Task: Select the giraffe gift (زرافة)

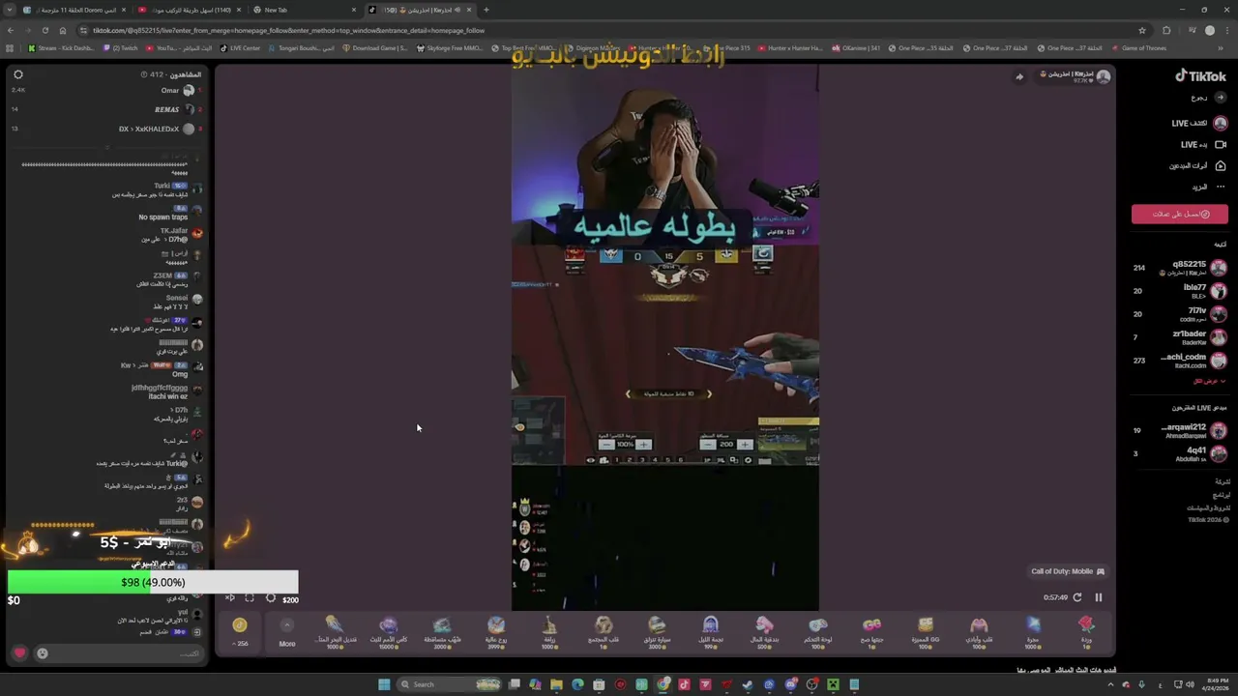Action: coord(549,630)
